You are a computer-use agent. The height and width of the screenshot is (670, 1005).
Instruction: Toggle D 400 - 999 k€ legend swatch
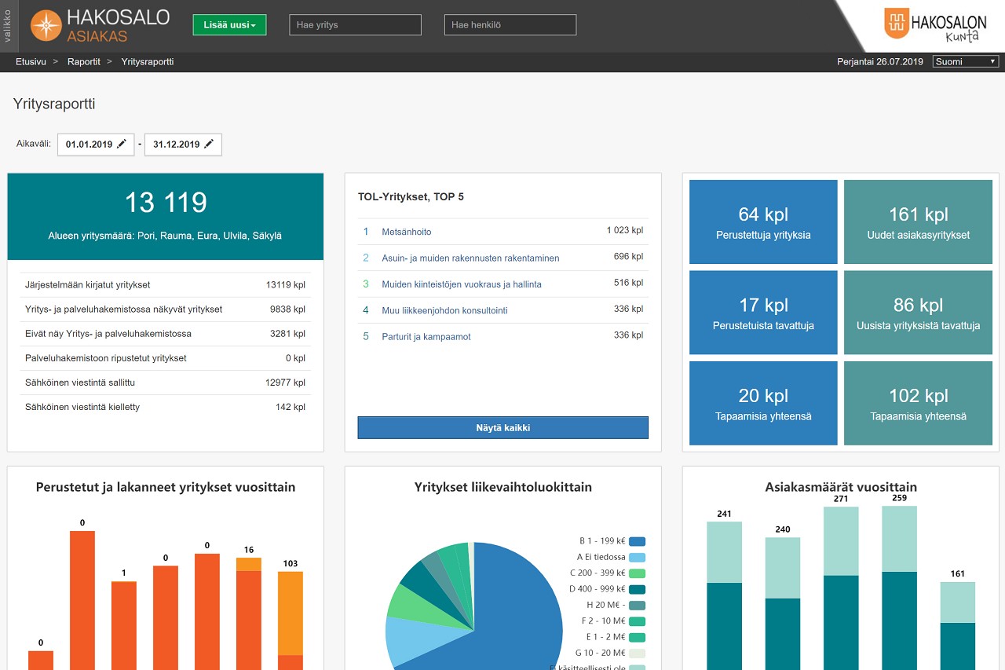[x=637, y=589]
